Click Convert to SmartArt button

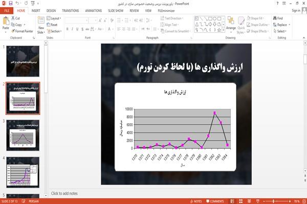176,31
